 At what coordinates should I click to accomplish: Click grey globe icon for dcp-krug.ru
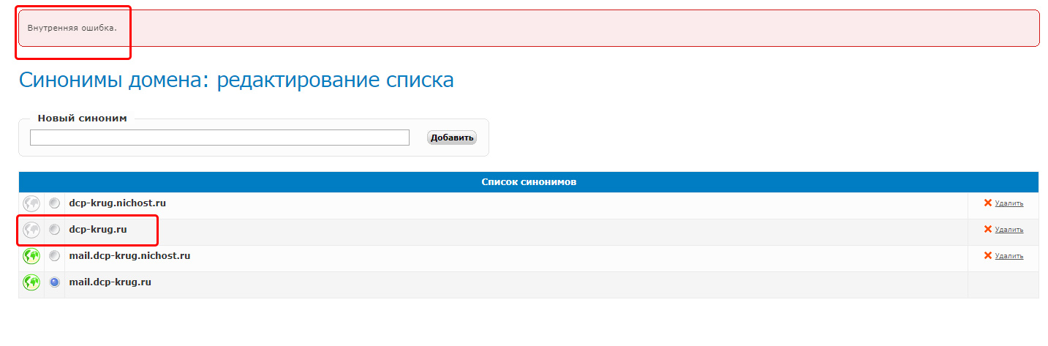pyautogui.click(x=31, y=230)
